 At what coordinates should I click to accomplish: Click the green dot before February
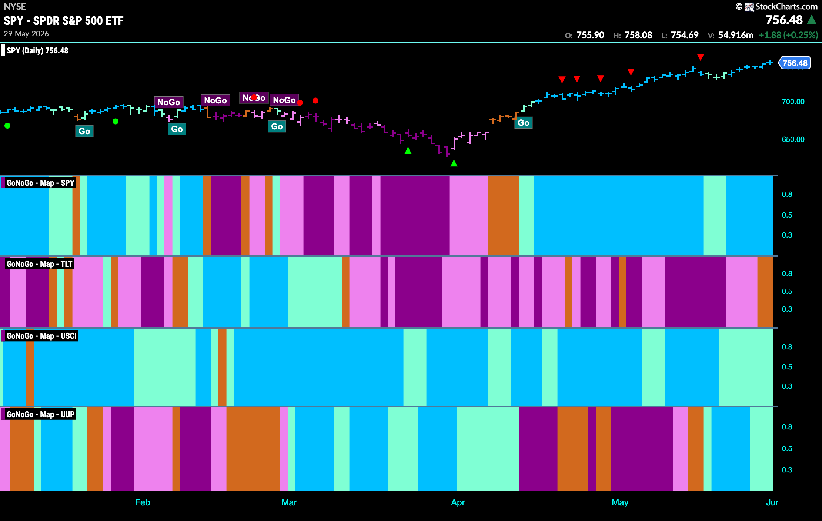[116, 121]
